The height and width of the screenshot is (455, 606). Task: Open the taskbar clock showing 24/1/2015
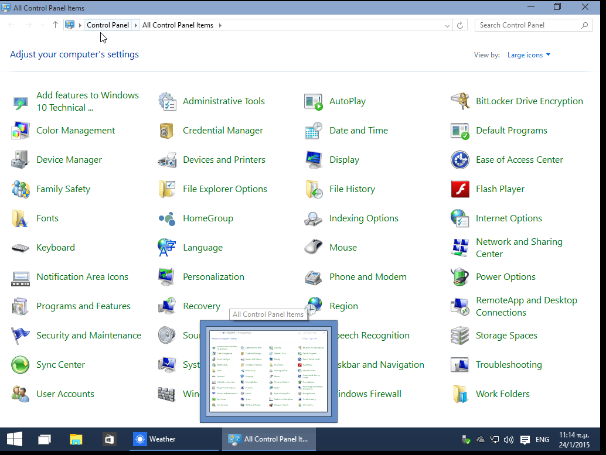[x=574, y=440]
